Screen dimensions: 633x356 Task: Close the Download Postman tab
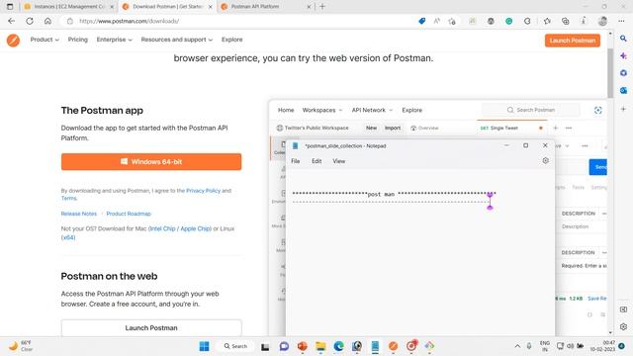[x=210, y=7]
